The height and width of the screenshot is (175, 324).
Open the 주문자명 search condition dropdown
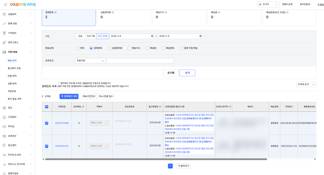tap(90, 61)
